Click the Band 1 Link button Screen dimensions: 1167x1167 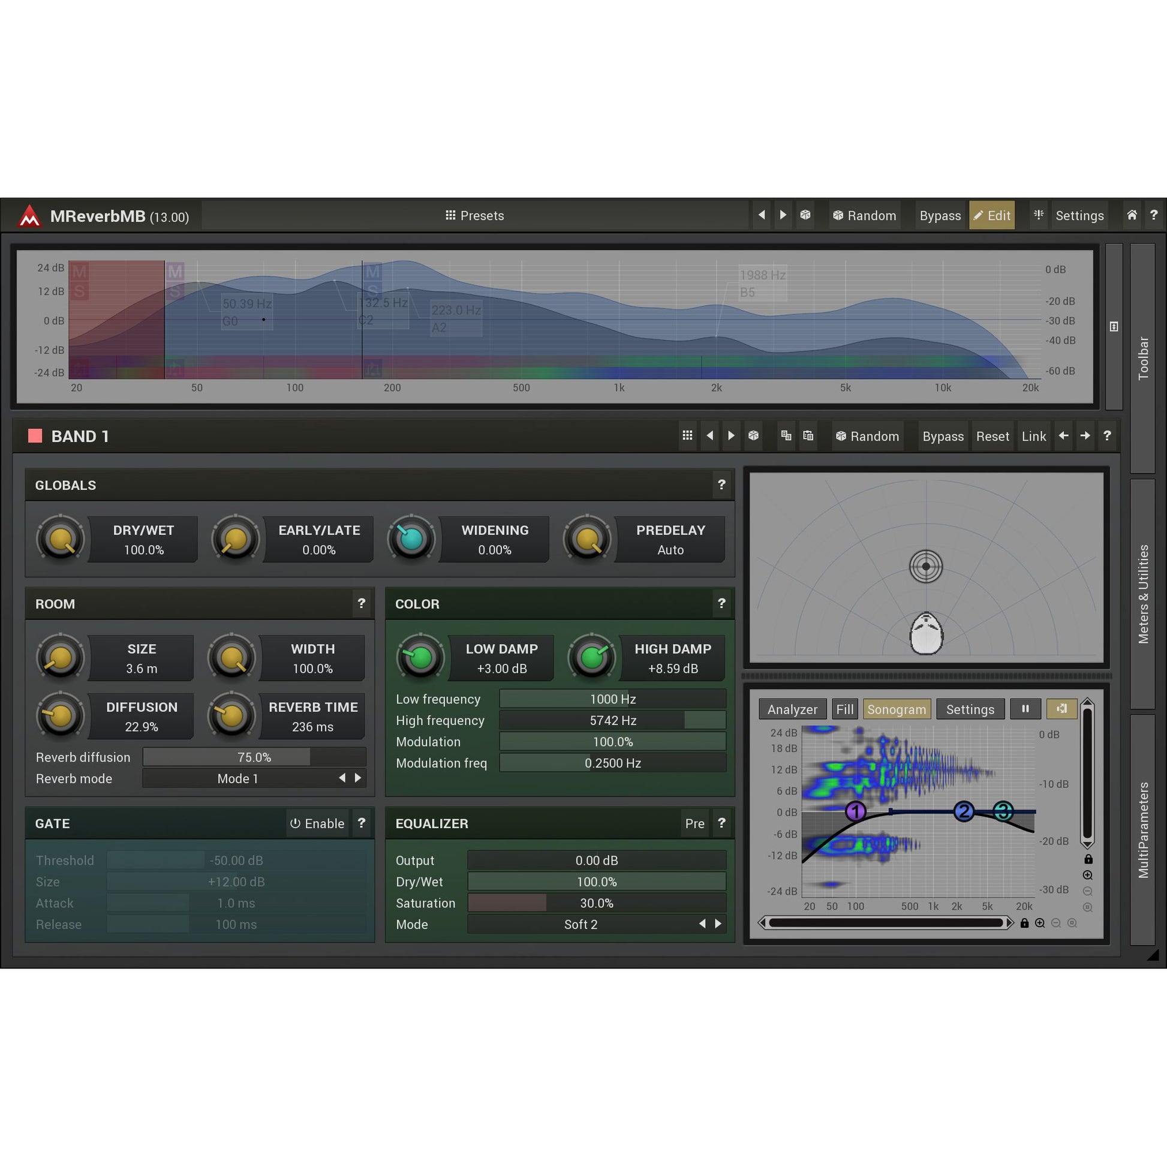click(x=1033, y=436)
